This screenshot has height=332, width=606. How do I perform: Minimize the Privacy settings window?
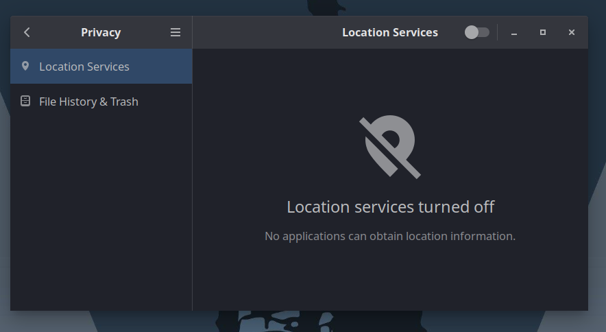click(x=514, y=32)
